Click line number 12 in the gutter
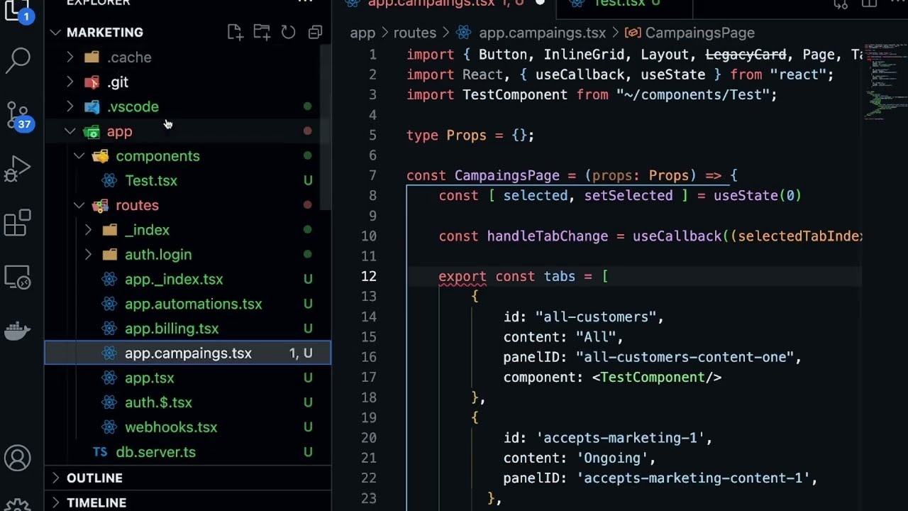This screenshot has height=511, width=908. [x=368, y=276]
